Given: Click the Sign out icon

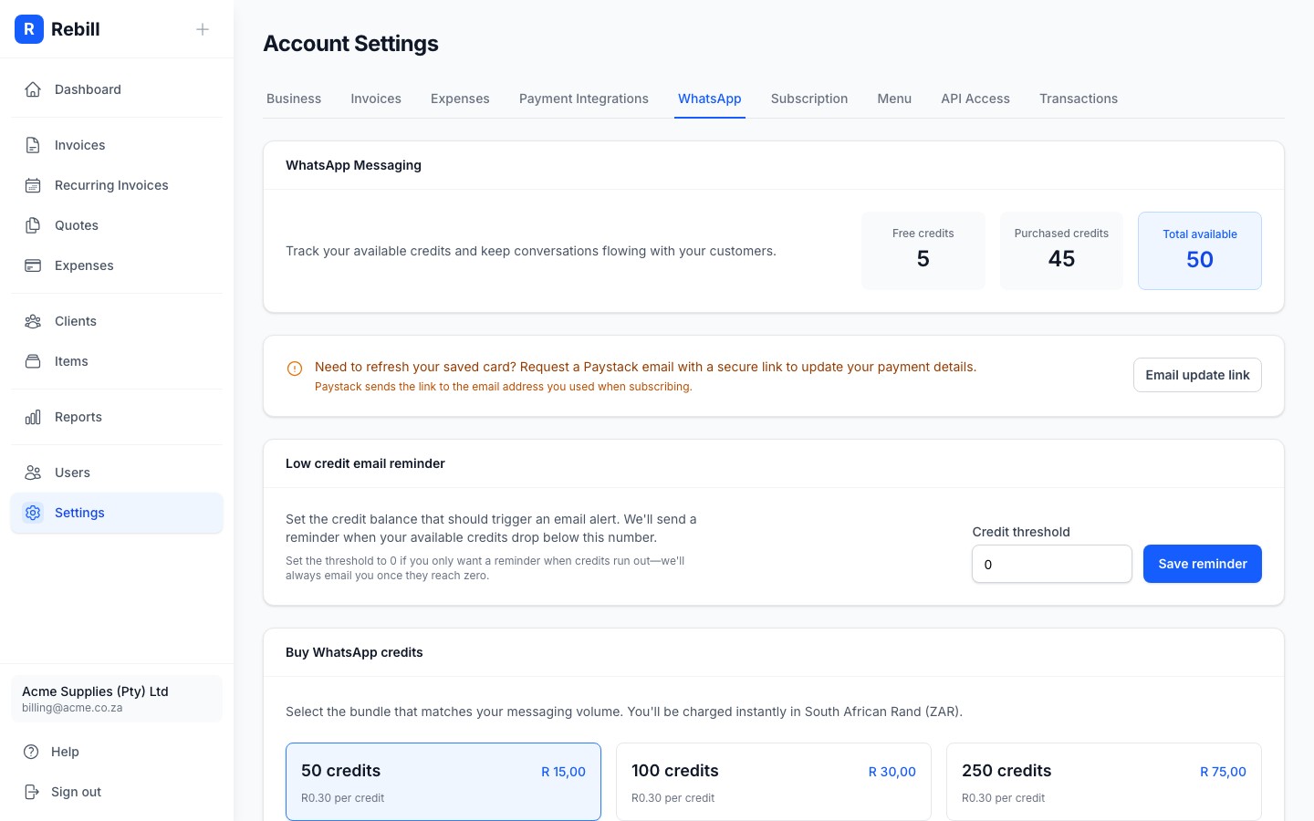Looking at the screenshot, I should [x=31, y=792].
